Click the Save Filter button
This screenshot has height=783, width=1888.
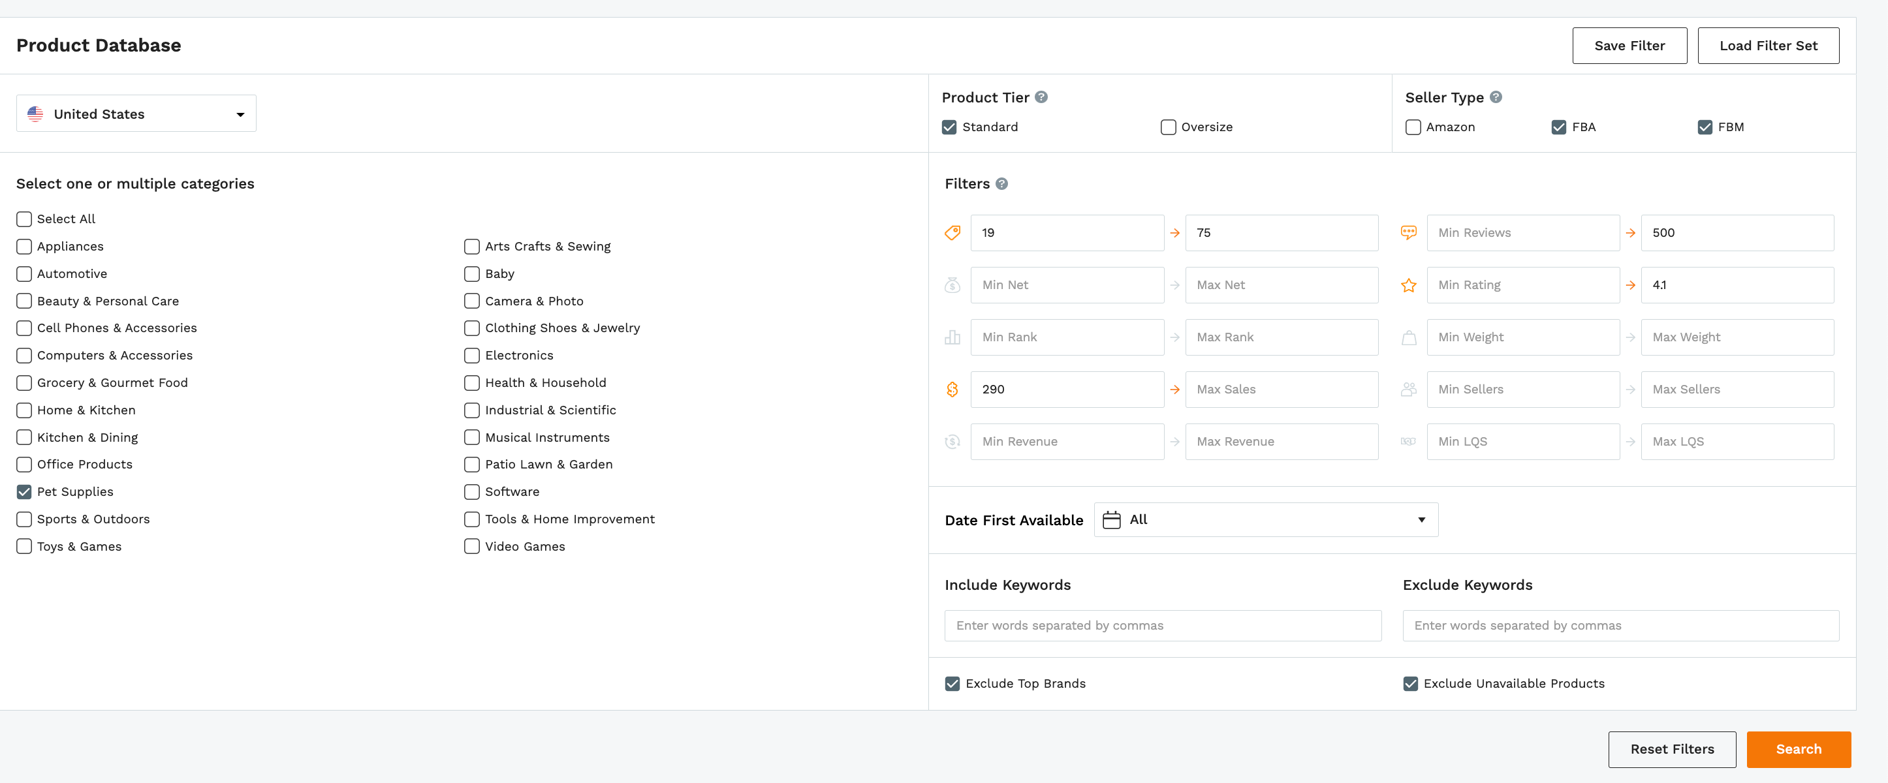click(1629, 46)
